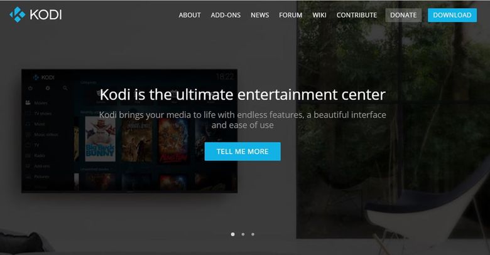Image resolution: width=490 pixels, height=255 pixels.
Task: Switch to the second carousel slide dot
Action: [243, 234]
